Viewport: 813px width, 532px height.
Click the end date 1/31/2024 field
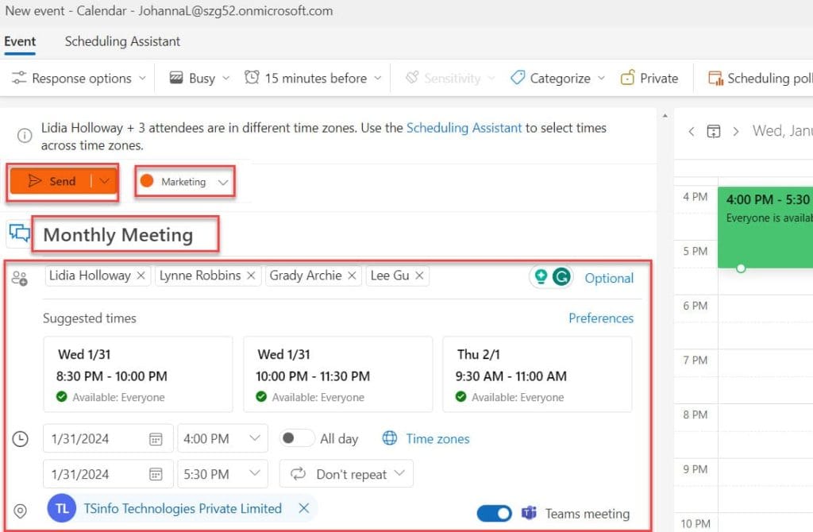click(108, 474)
